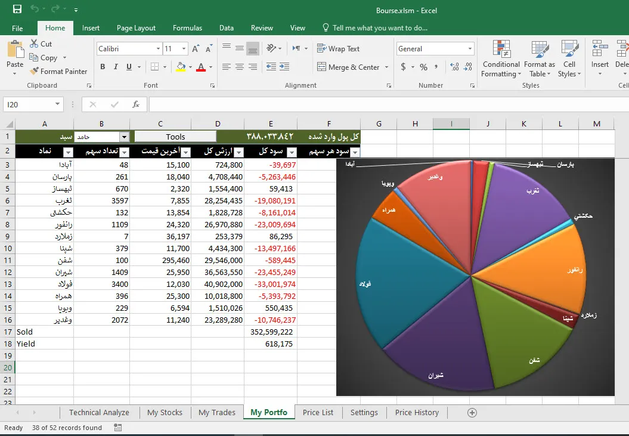Click the Save icon in title bar
Image resolution: width=629 pixels, height=436 pixels.
point(17,10)
